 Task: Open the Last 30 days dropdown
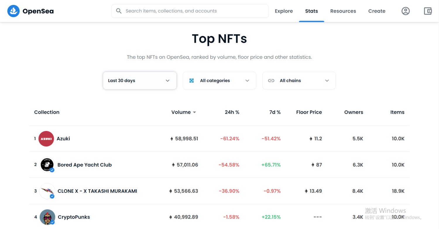(x=140, y=81)
